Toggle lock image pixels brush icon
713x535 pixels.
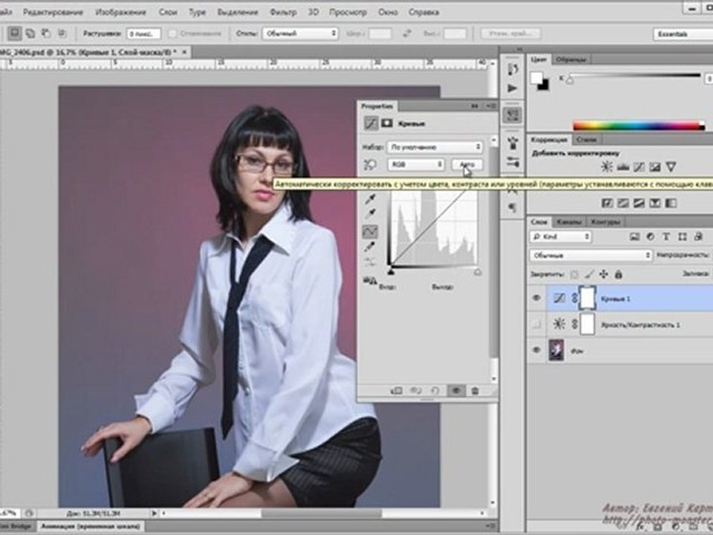pyautogui.click(x=589, y=274)
